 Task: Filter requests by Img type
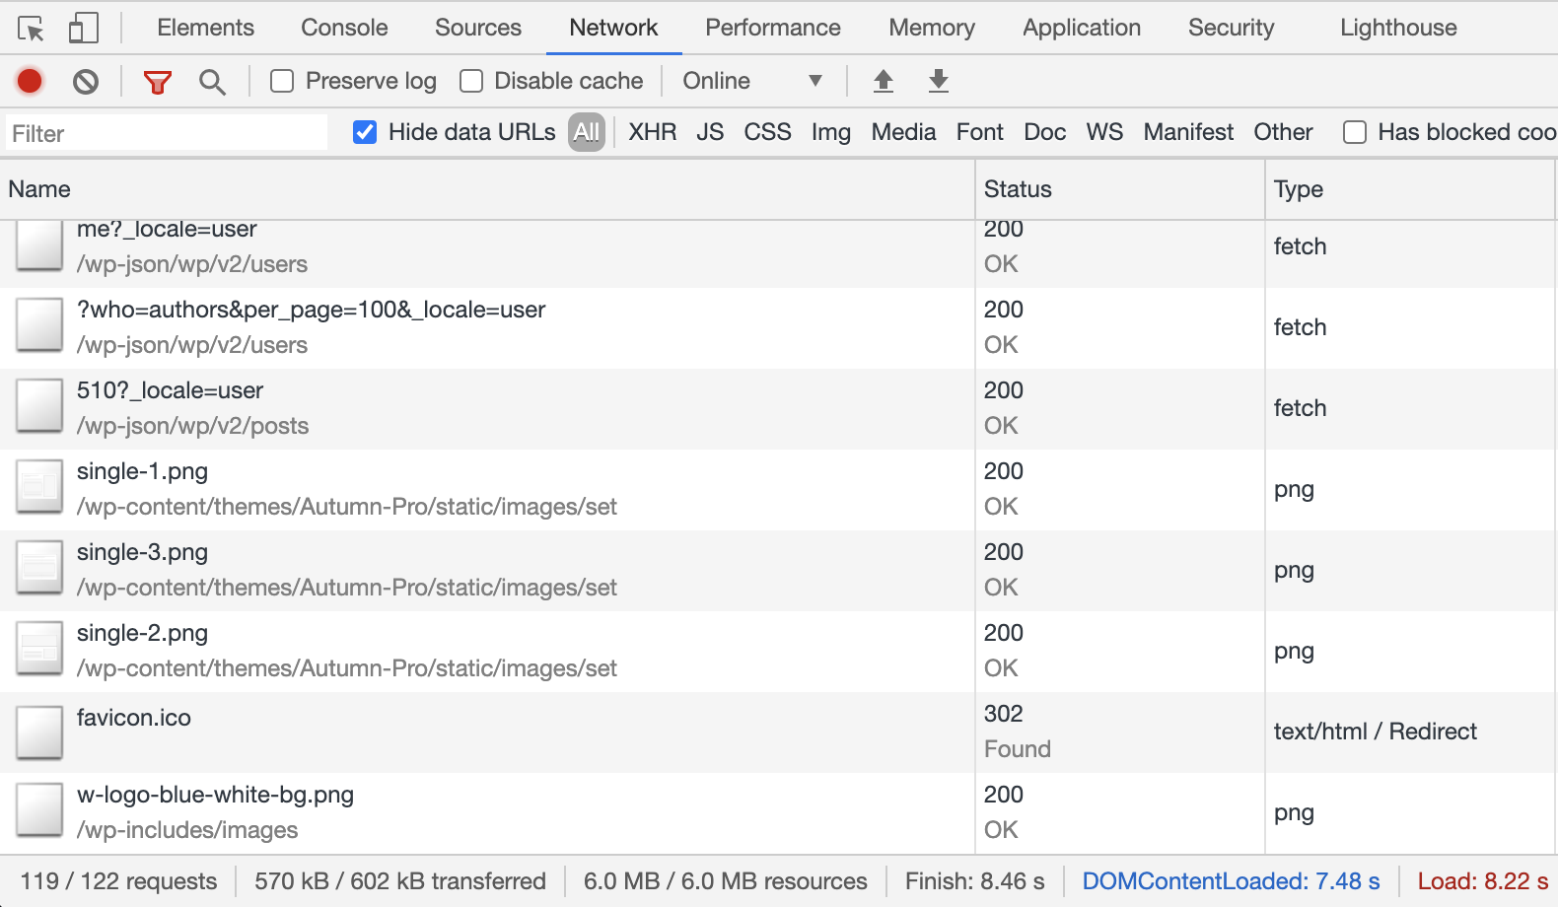point(830,132)
